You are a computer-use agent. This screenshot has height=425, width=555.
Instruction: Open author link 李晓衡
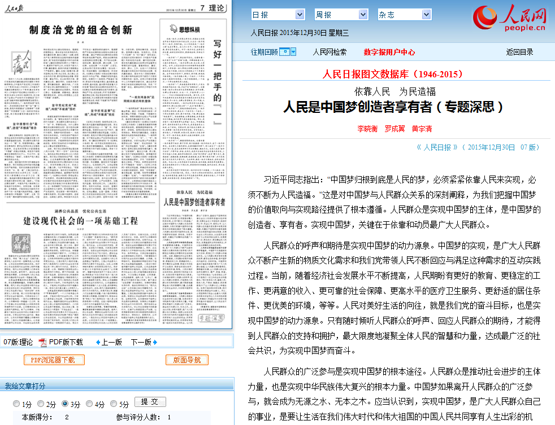tap(367, 129)
